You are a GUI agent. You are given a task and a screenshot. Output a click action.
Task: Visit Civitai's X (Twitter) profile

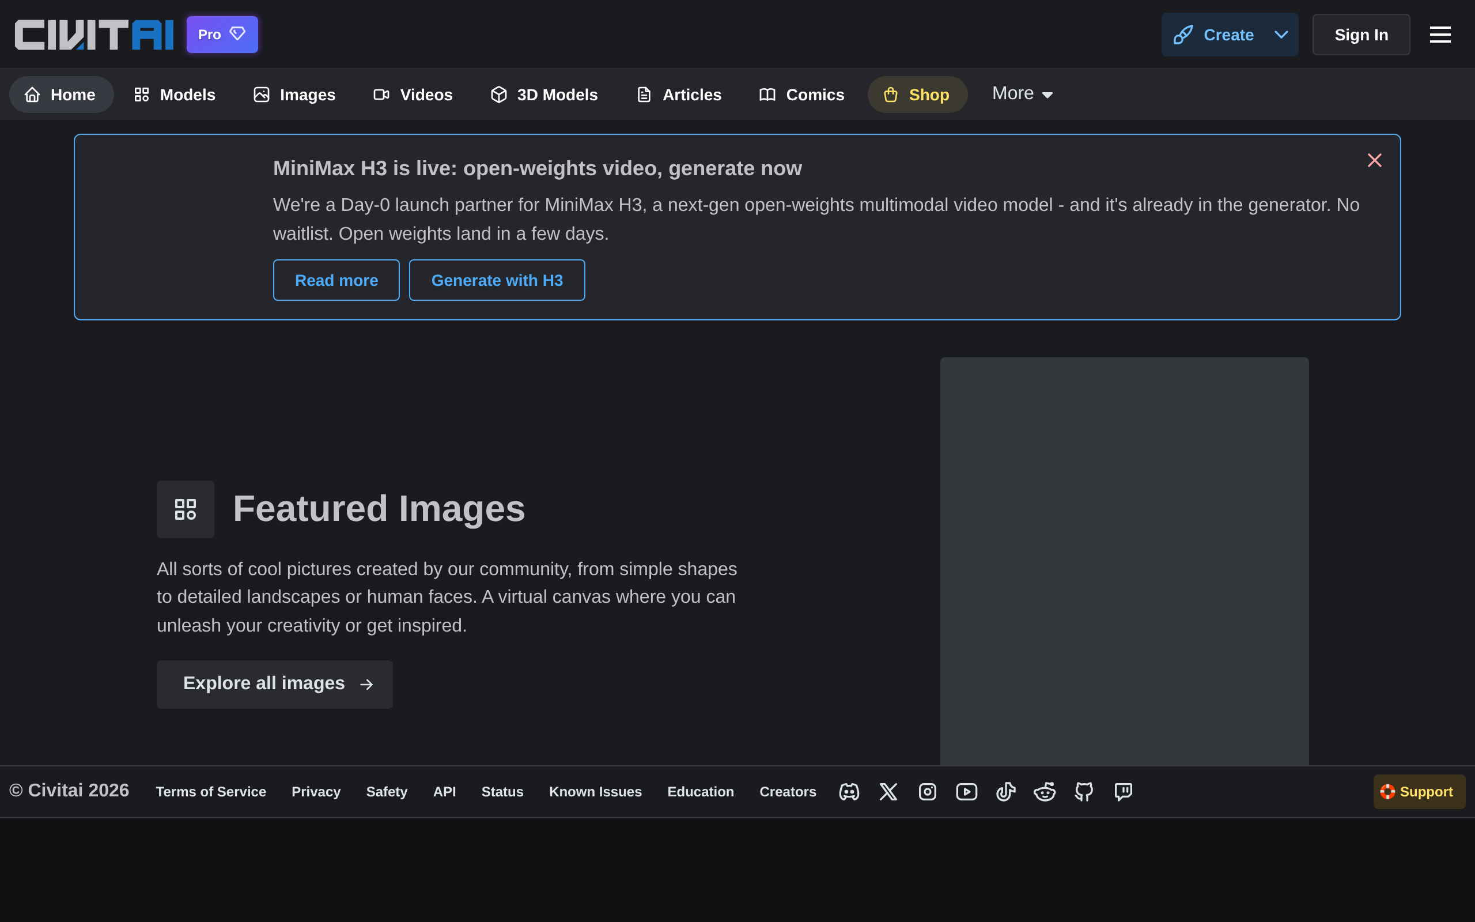coord(888,792)
